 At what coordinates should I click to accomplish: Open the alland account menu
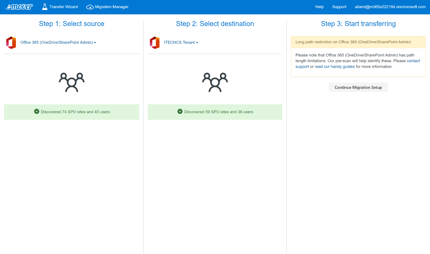coord(390,7)
